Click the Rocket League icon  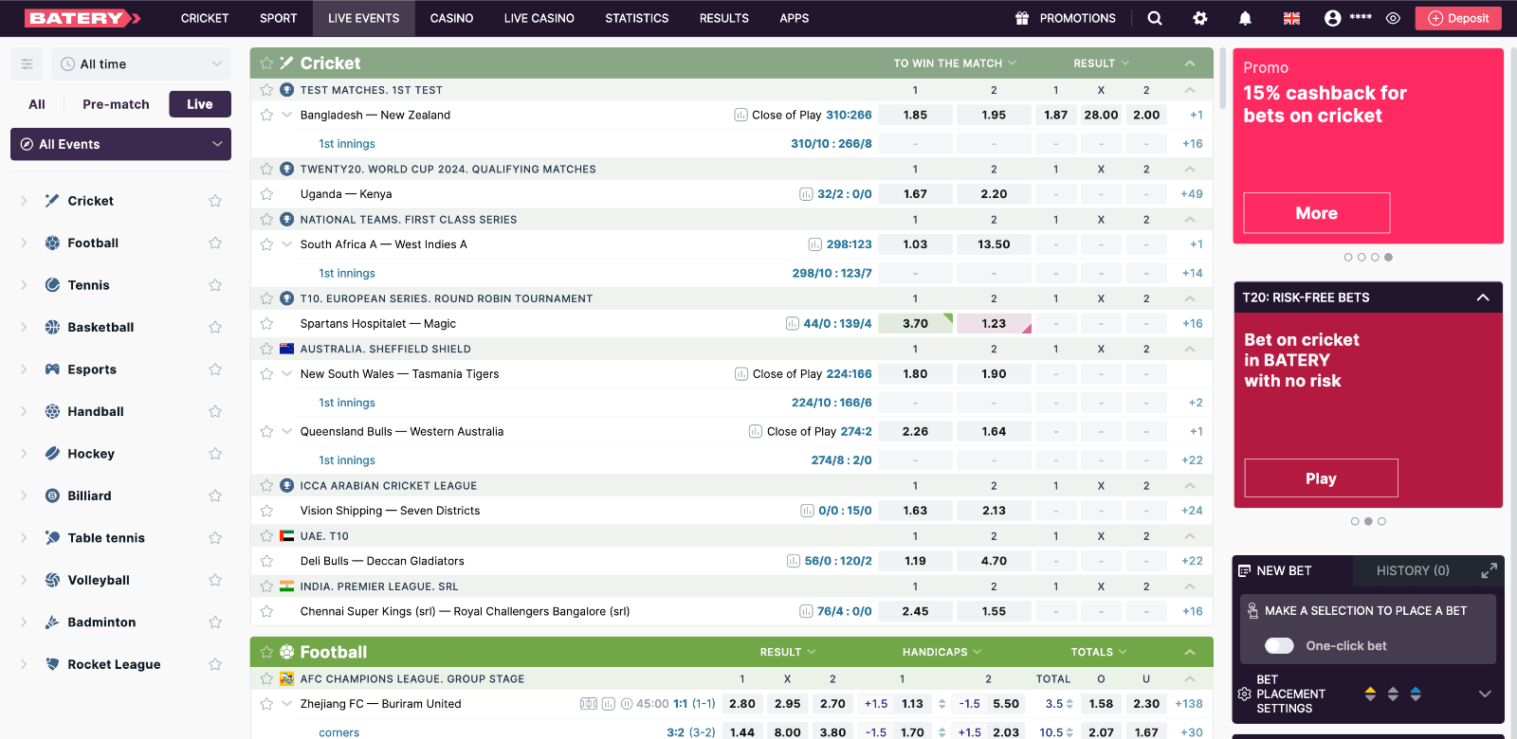point(52,664)
